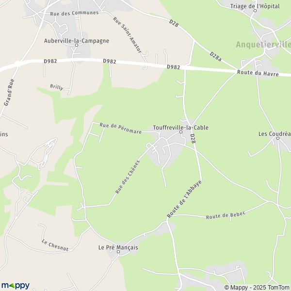Click the Rue Saint-Amator street label
291x291 pixels.
pos(127,35)
